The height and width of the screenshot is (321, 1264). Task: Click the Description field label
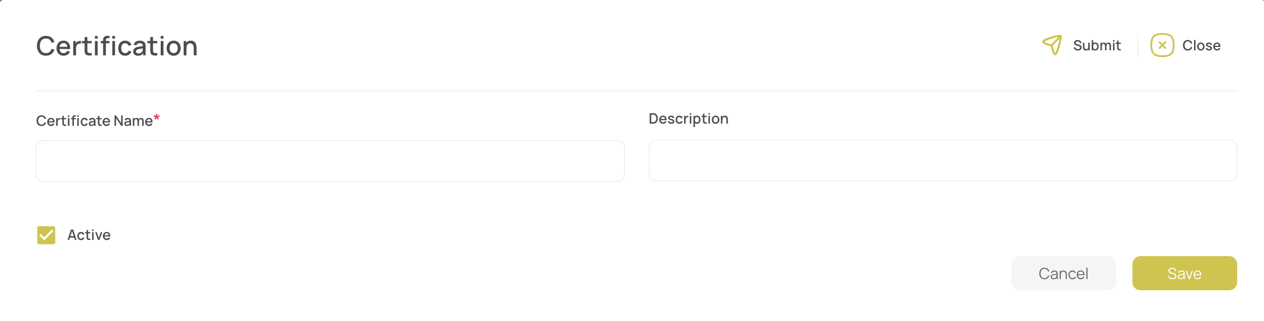689,119
